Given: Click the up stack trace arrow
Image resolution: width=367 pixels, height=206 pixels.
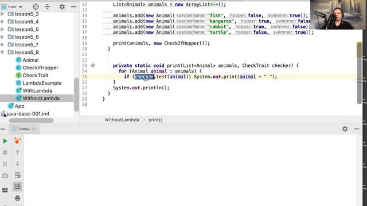Looking at the screenshot, I should click(18, 152).
